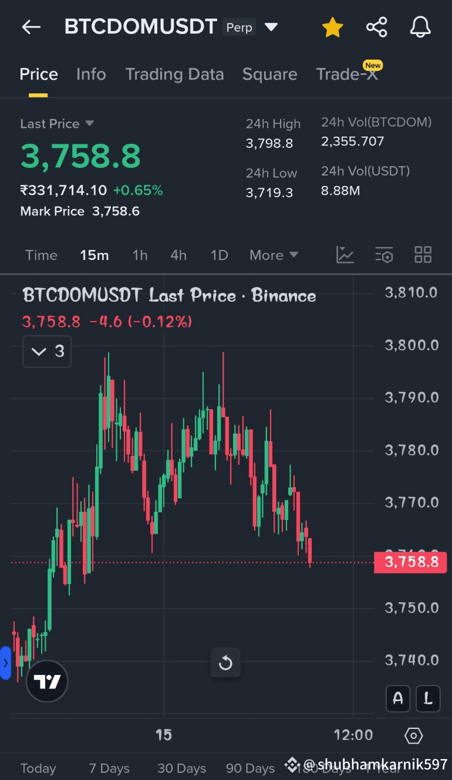Image resolution: width=452 pixels, height=780 pixels.
Task: Expand the collapsed indicator legend showing 3
Action: tap(47, 352)
